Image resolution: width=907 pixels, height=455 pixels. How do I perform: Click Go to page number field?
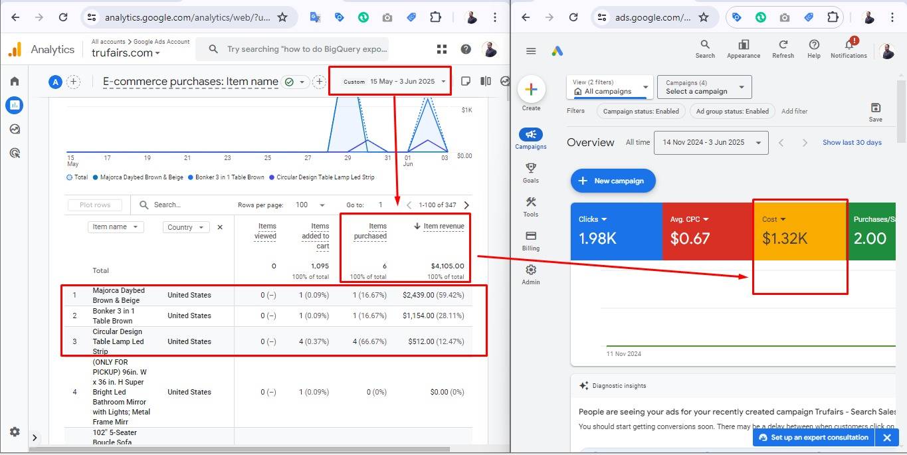click(x=381, y=205)
